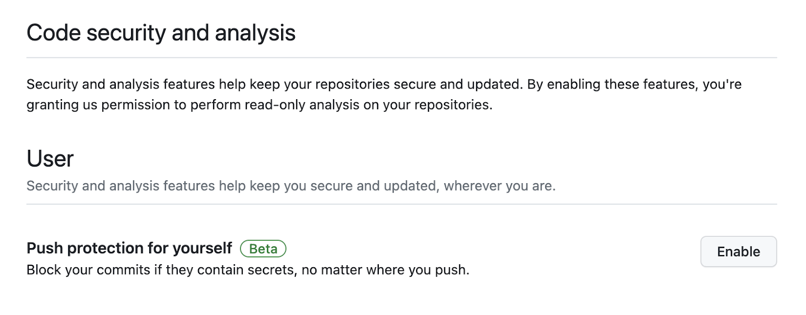This screenshot has height=315, width=806.
Task: Click text about blocking commits with secrets
Action: click(x=247, y=269)
